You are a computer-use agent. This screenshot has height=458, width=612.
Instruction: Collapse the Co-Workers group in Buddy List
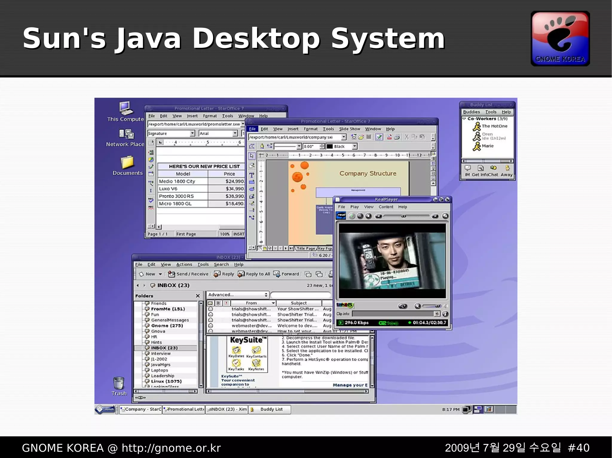tap(464, 119)
